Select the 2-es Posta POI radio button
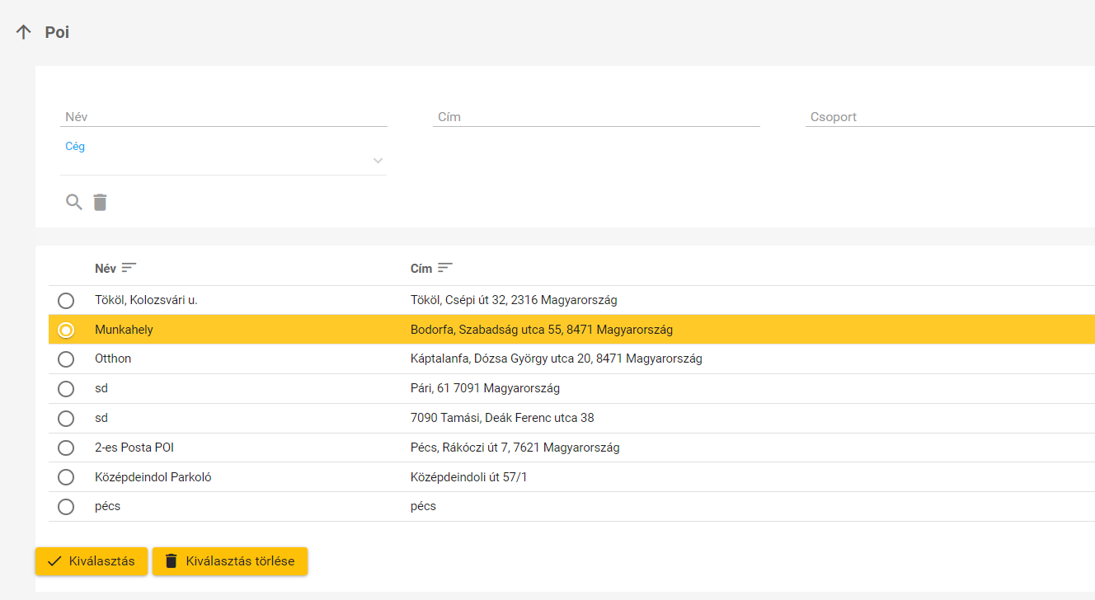The image size is (1095, 600). (66, 448)
